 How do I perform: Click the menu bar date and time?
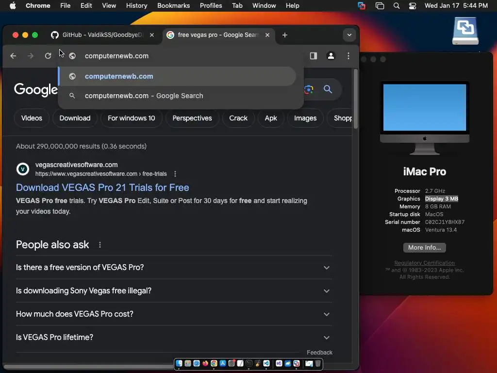tap(456, 5)
